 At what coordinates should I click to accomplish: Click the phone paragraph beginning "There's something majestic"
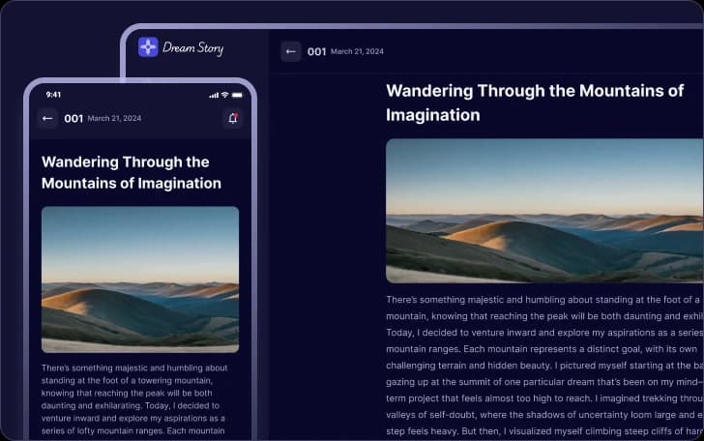[x=134, y=399]
